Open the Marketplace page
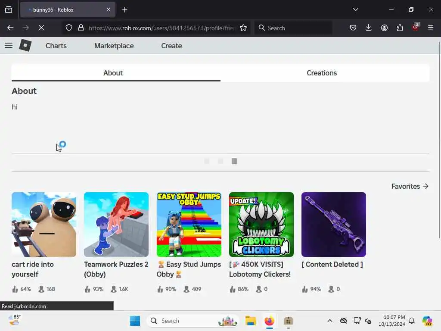Image resolution: width=441 pixels, height=331 pixels. click(114, 46)
